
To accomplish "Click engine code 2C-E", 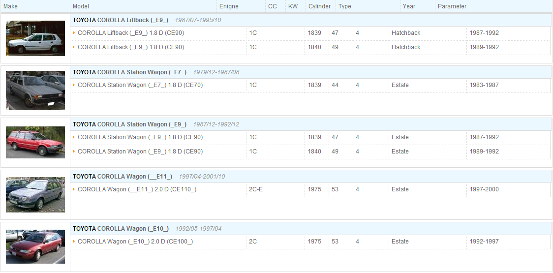I will pyautogui.click(x=256, y=189).
